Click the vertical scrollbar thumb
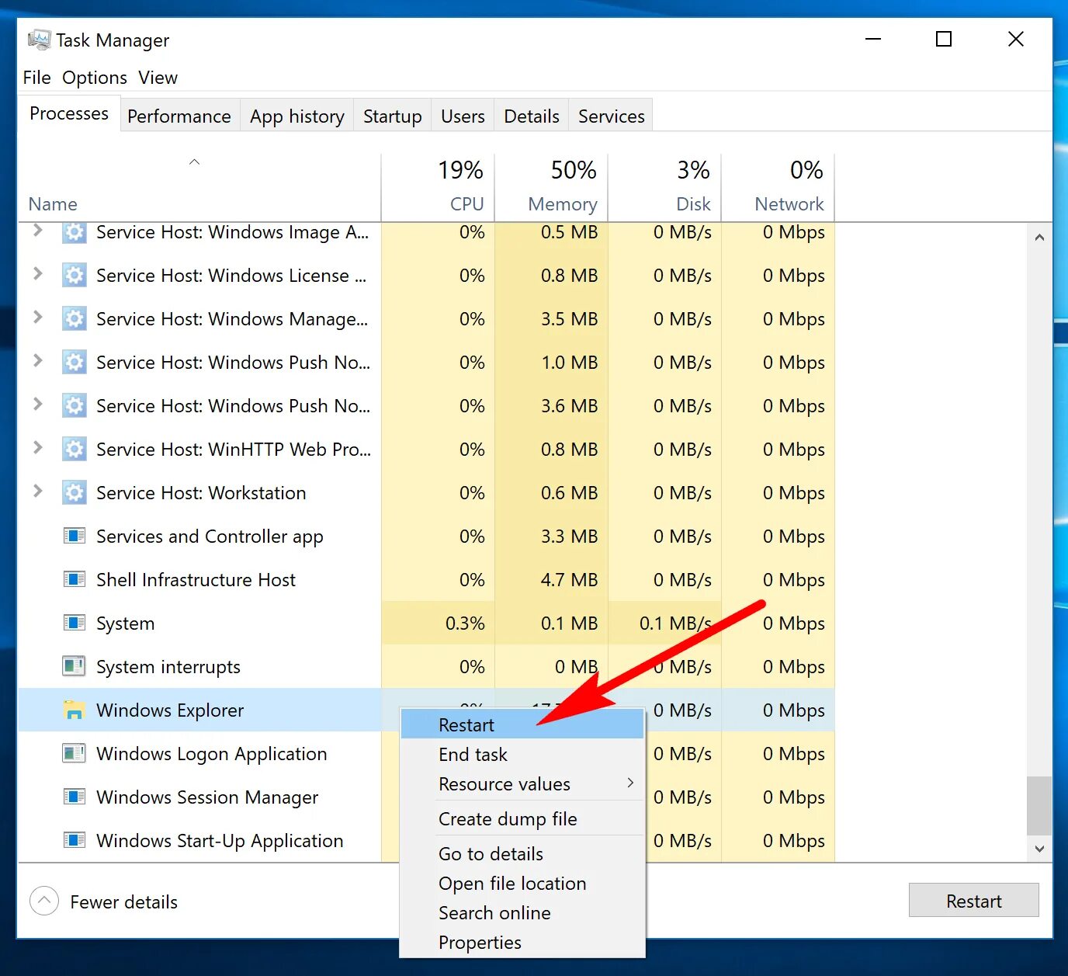Image resolution: width=1068 pixels, height=976 pixels. [1039, 806]
